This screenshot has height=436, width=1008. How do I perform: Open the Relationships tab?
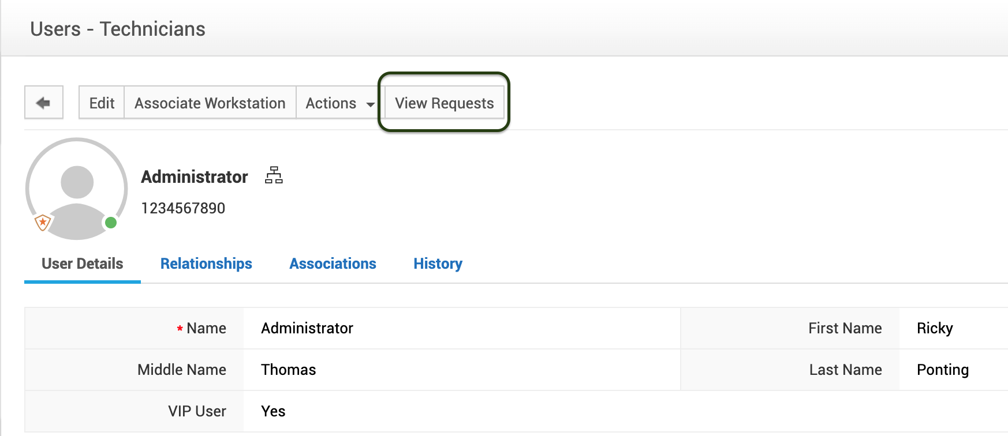206,264
